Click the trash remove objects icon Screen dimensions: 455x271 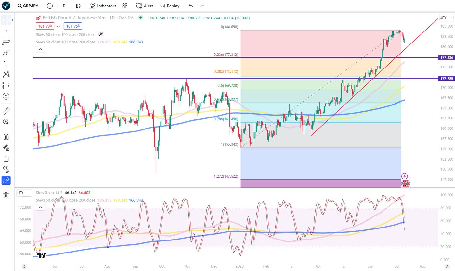tap(6, 195)
